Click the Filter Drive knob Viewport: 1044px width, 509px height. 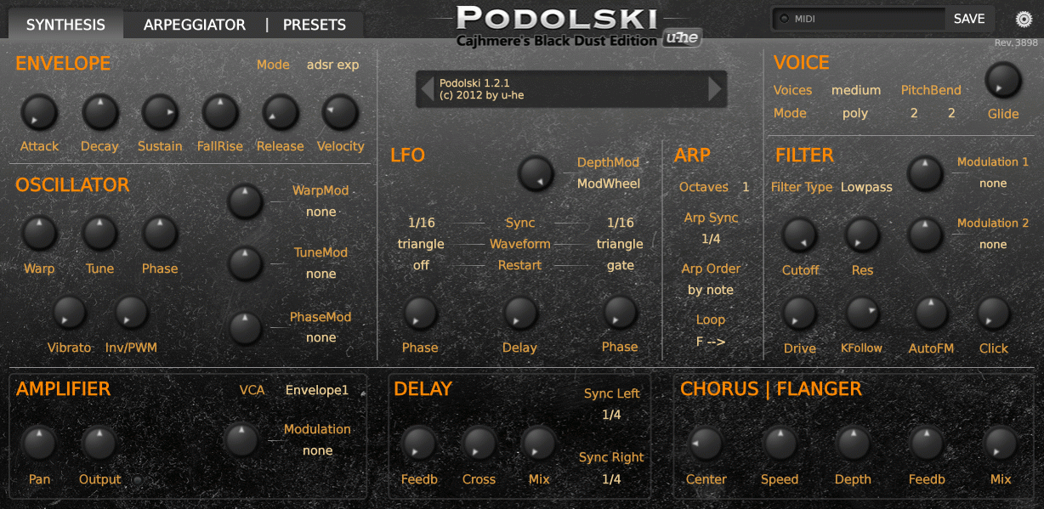coord(799,313)
